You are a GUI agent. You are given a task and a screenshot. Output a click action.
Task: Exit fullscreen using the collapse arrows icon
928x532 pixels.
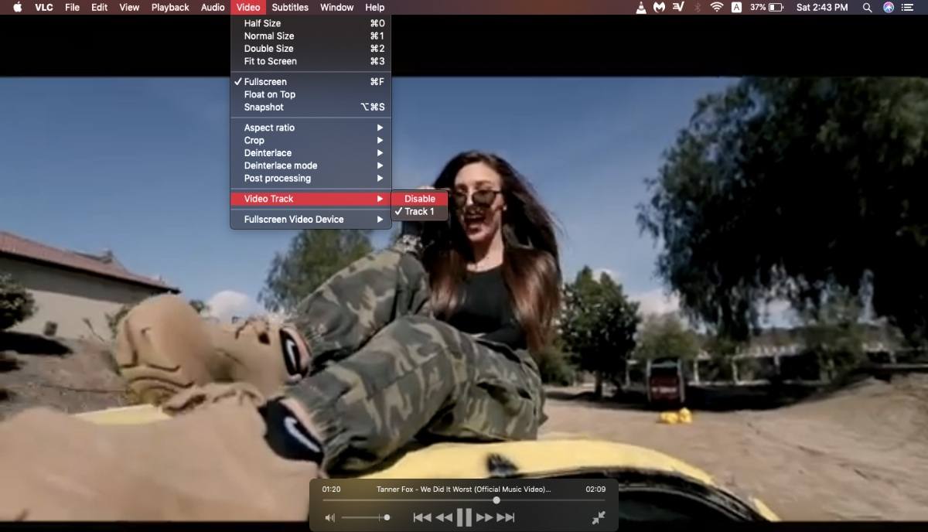coord(599,517)
